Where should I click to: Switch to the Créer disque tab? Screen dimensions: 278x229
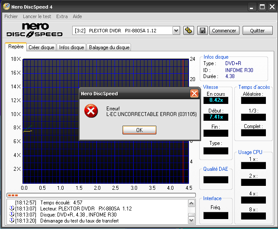coord(42,47)
